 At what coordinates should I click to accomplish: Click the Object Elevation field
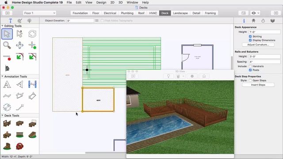(80, 21)
